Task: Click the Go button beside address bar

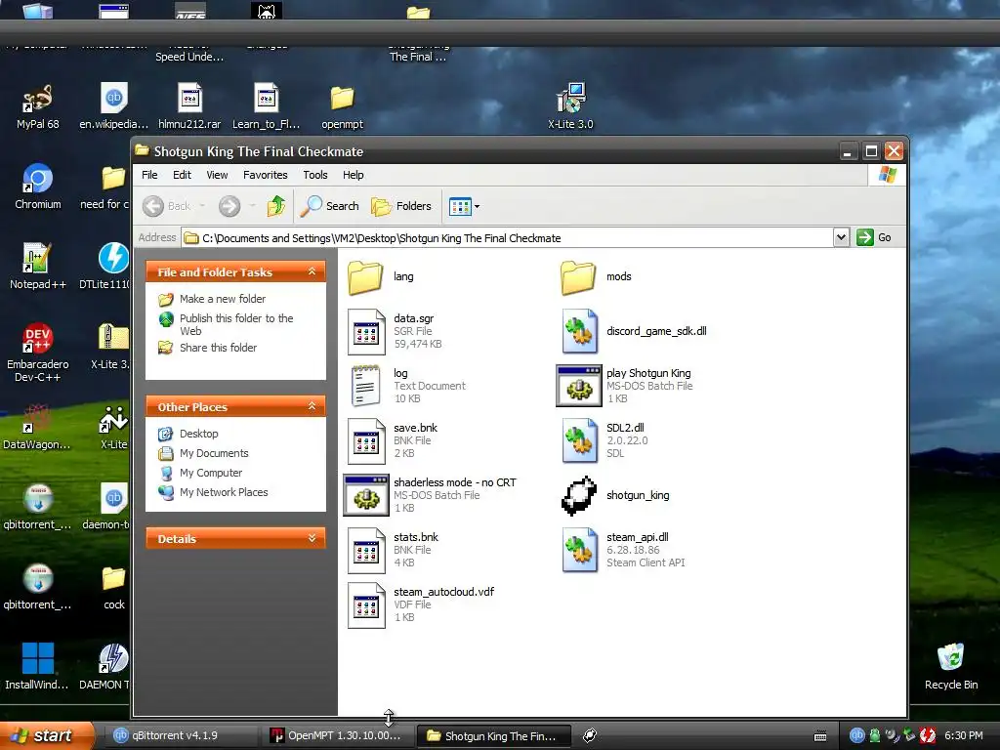Action: [x=874, y=238]
